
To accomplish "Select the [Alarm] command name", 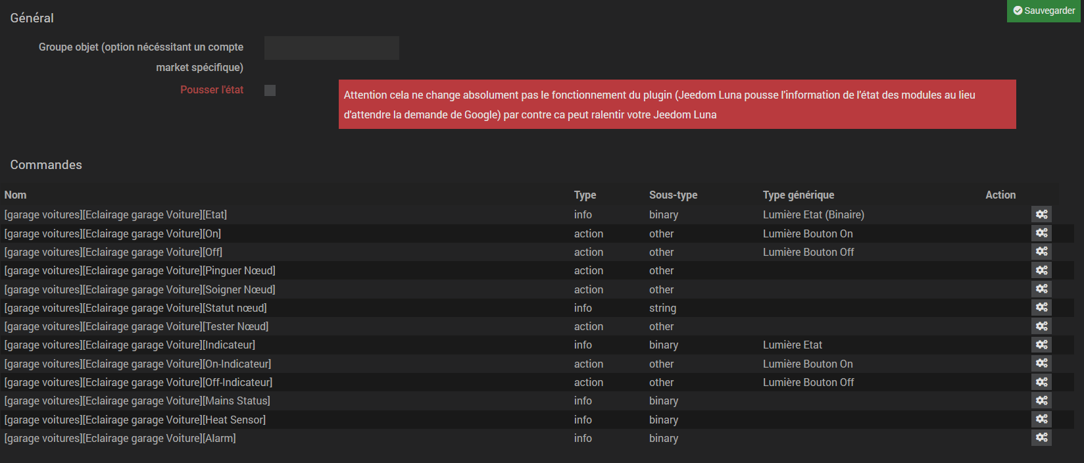I will click(120, 438).
